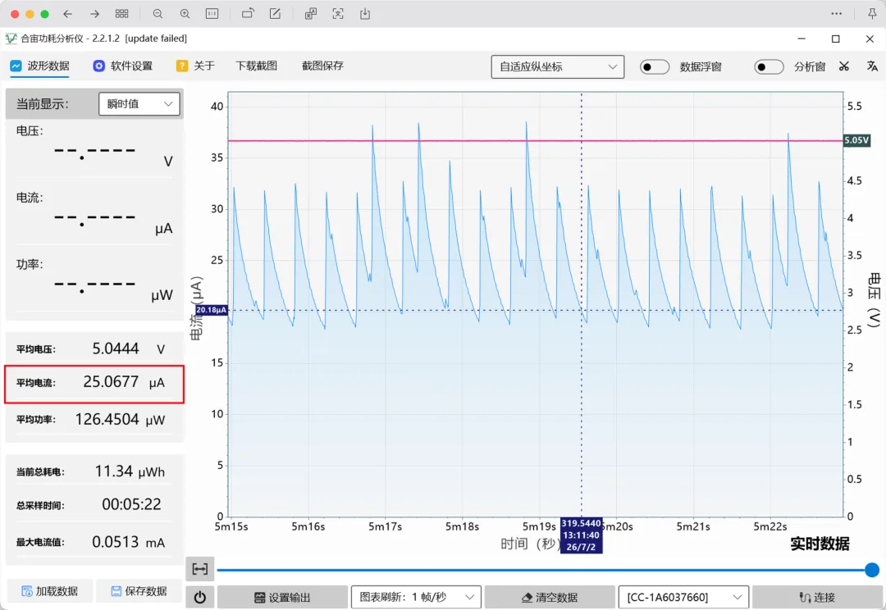Click the 平均功率 value 126.4504
The width and height of the screenshot is (886, 610).
[x=107, y=419]
